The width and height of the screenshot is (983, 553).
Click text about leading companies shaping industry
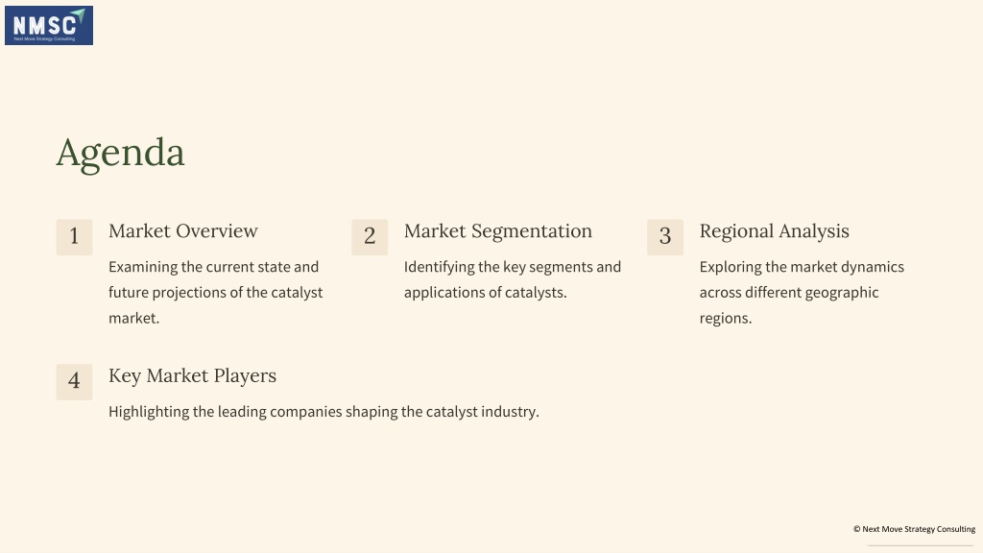point(324,412)
